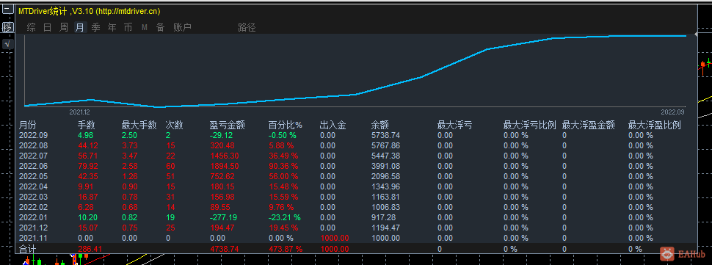Click the 百分比% column header
This screenshot has height=265, width=712.
pos(285,126)
